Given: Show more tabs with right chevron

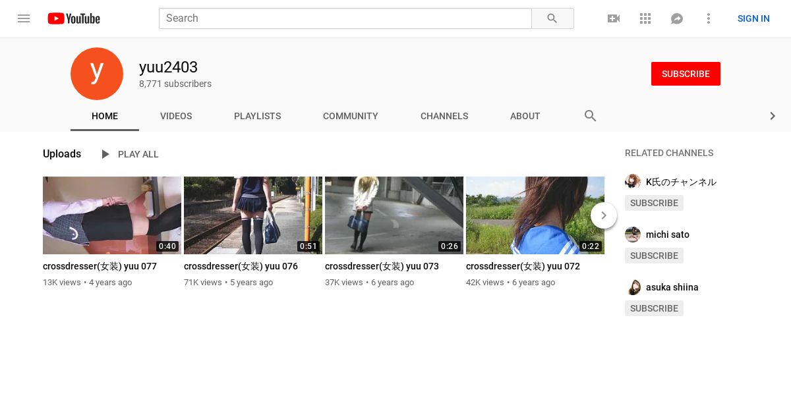Looking at the screenshot, I should 773,116.
